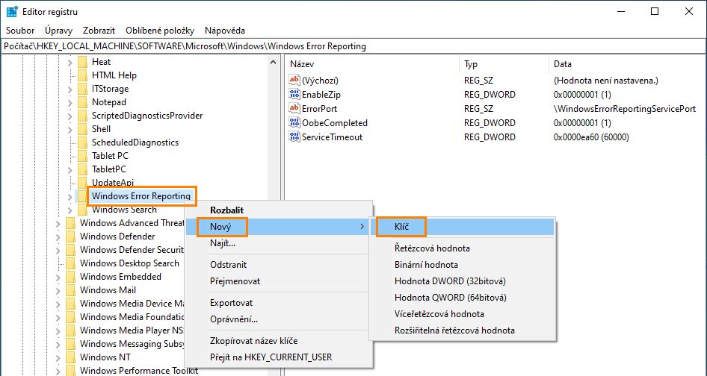
Task: Click the Windows Mail folder icon
Action: [x=71, y=290]
